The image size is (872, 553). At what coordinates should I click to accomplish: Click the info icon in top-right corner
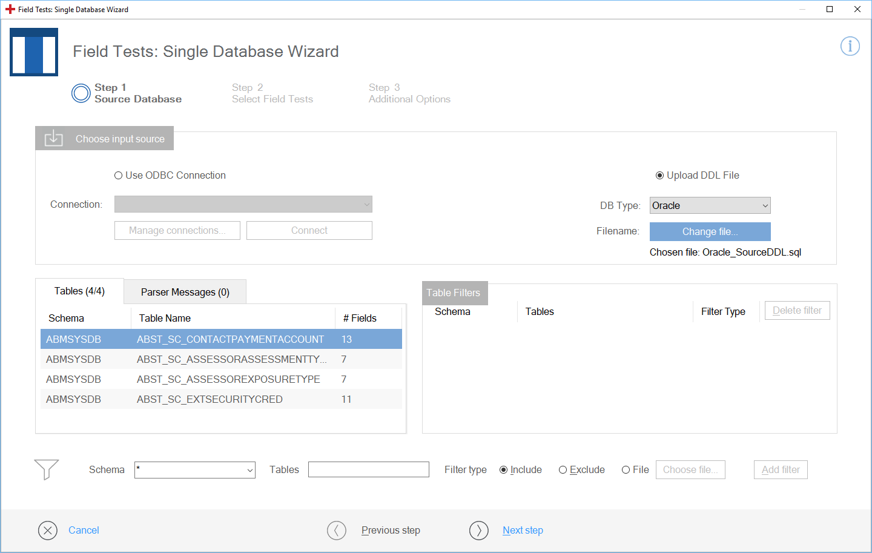click(x=850, y=46)
